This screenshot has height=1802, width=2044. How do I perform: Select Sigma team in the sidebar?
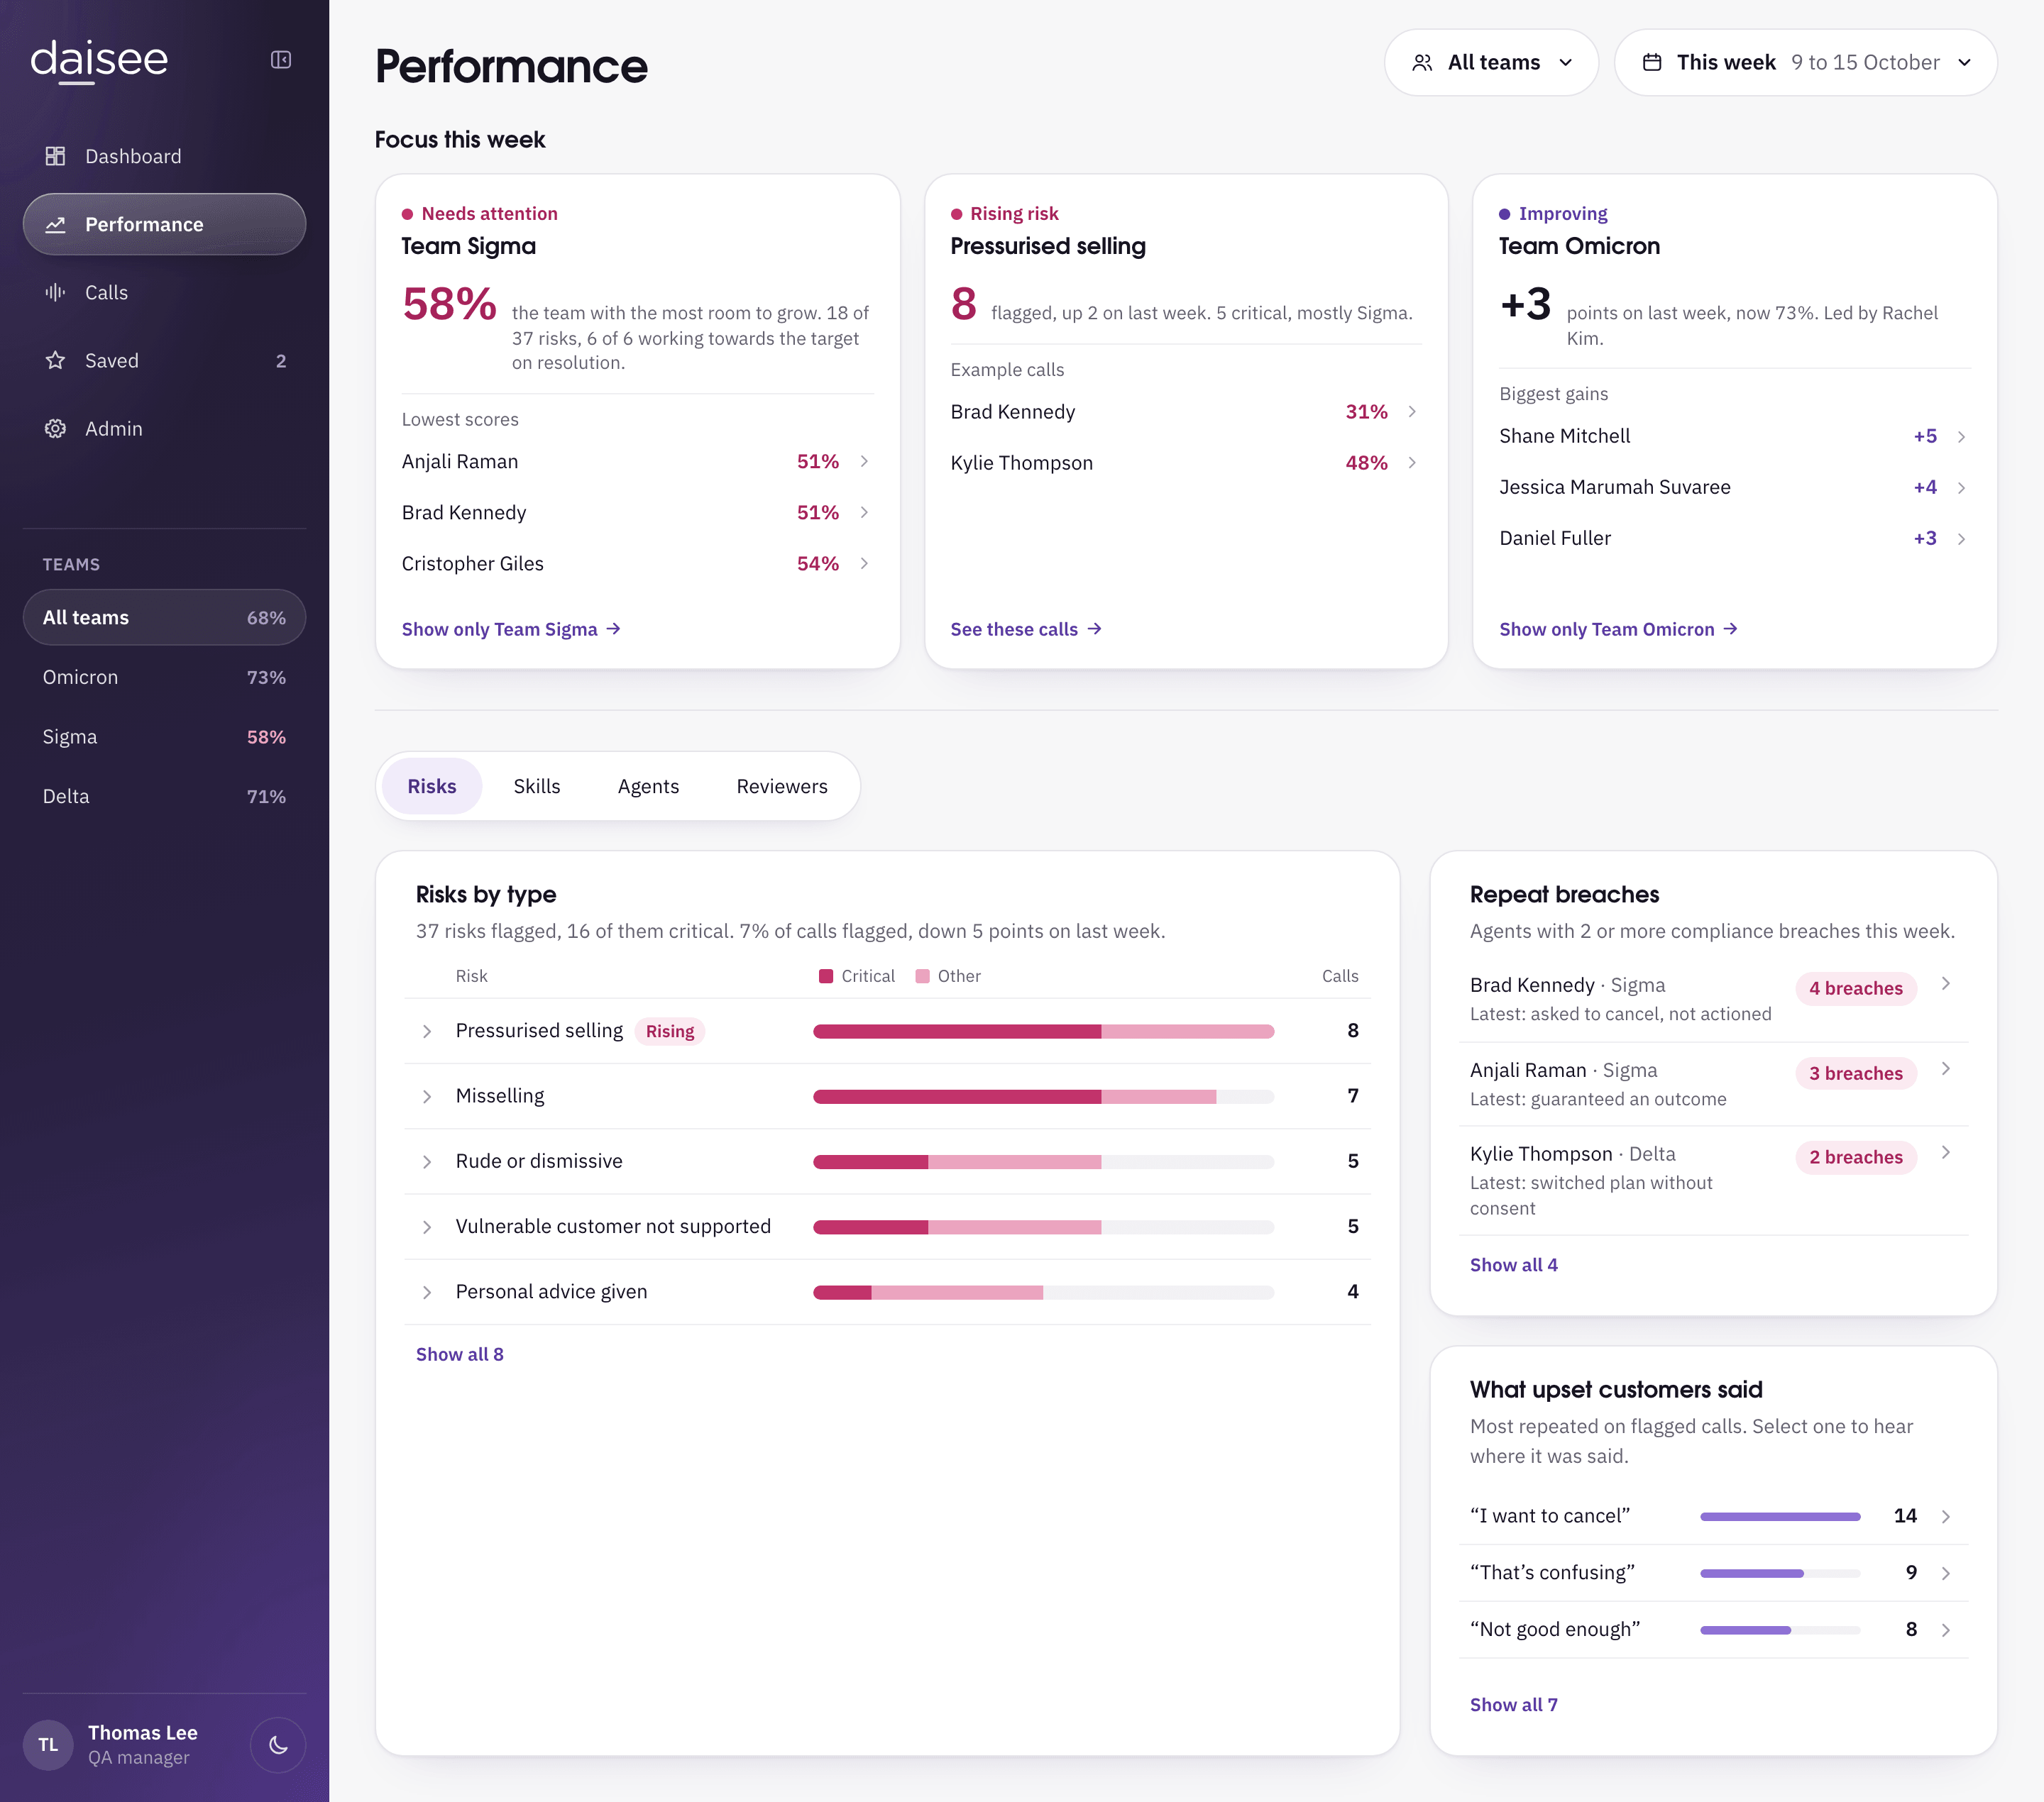coord(164,736)
